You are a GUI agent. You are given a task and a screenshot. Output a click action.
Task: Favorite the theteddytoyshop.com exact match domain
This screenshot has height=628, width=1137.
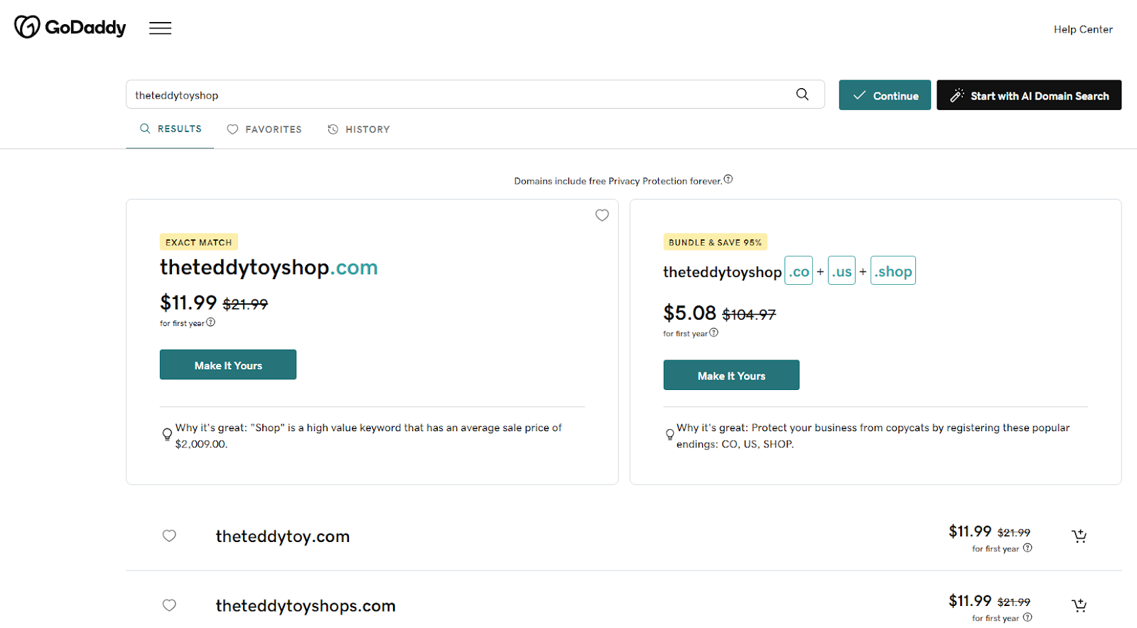pyautogui.click(x=602, y=215)
